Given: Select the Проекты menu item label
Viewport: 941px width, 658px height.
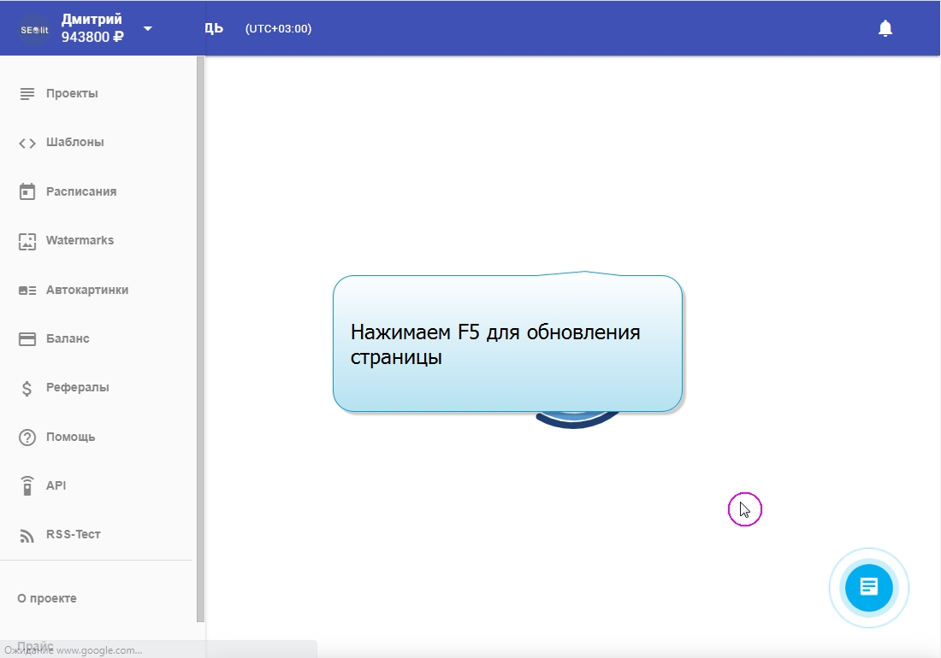Looking at the screenshot, I should click(72, 93).
